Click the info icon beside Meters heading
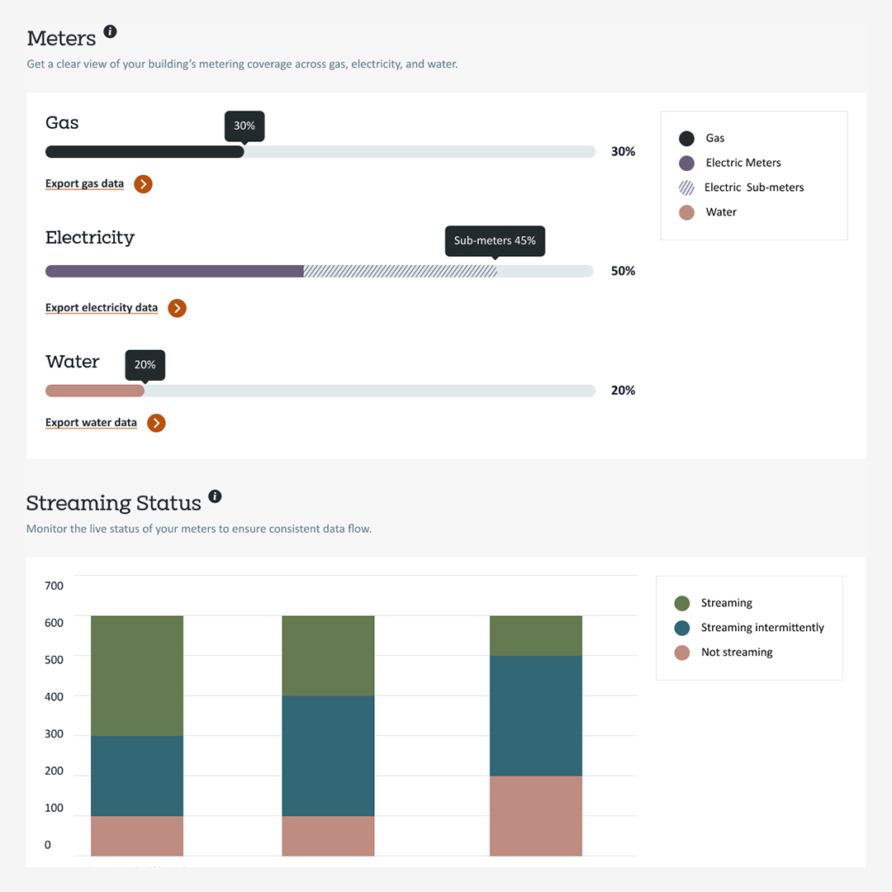 [x=110, y=32]
